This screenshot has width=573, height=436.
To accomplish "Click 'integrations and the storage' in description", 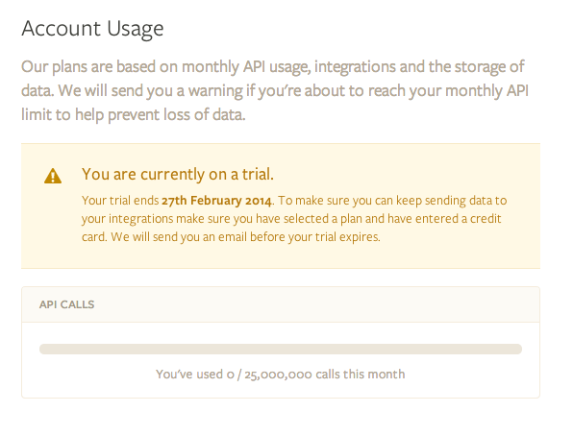I will (400, 67).
